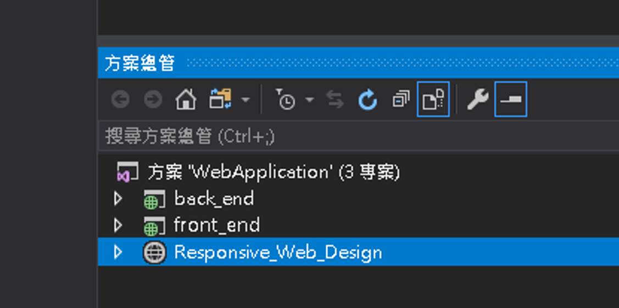Image resolution: width=619 pixels, height=308 pixels.
Task: Switch between solutions and folder views icon
Action: (x=220, y=99)
